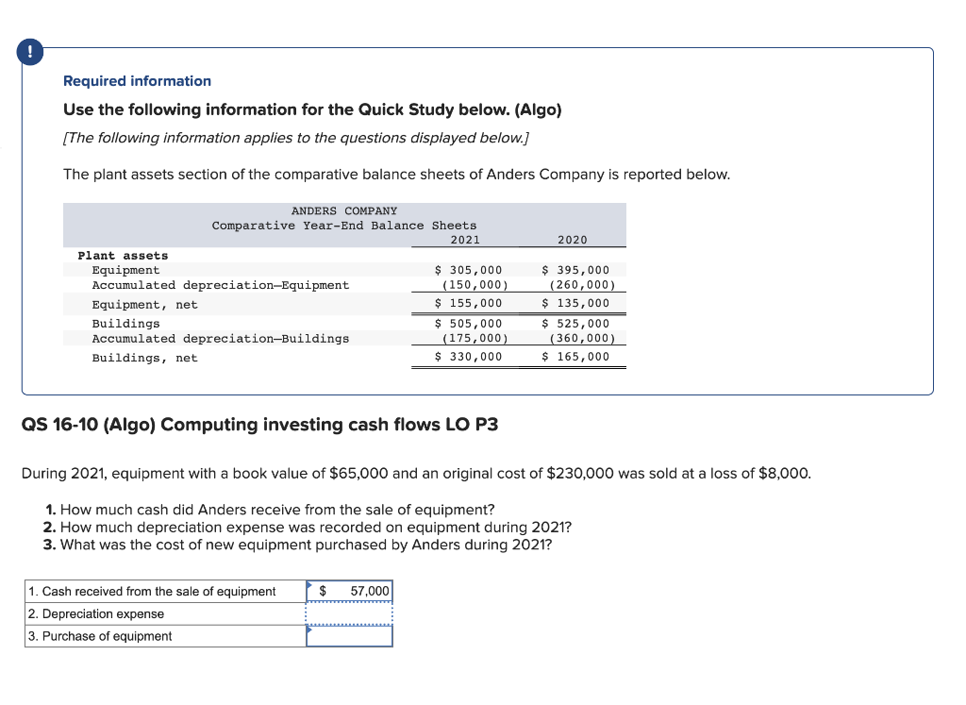The height and width of the screenshot is (705, 966).
Task: Click question 3 about new equipment cost
Action: pyautogui.click(x=297, y=545)
